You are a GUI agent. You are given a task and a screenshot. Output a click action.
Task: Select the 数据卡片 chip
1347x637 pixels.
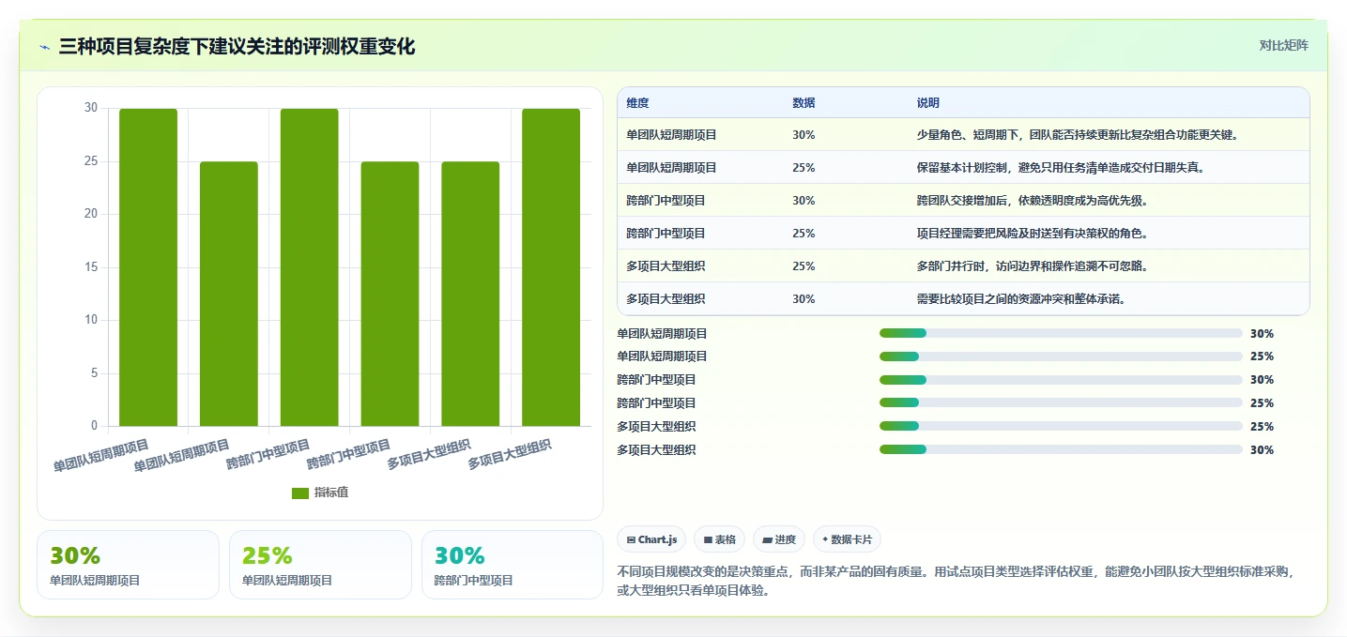[847, 539]
